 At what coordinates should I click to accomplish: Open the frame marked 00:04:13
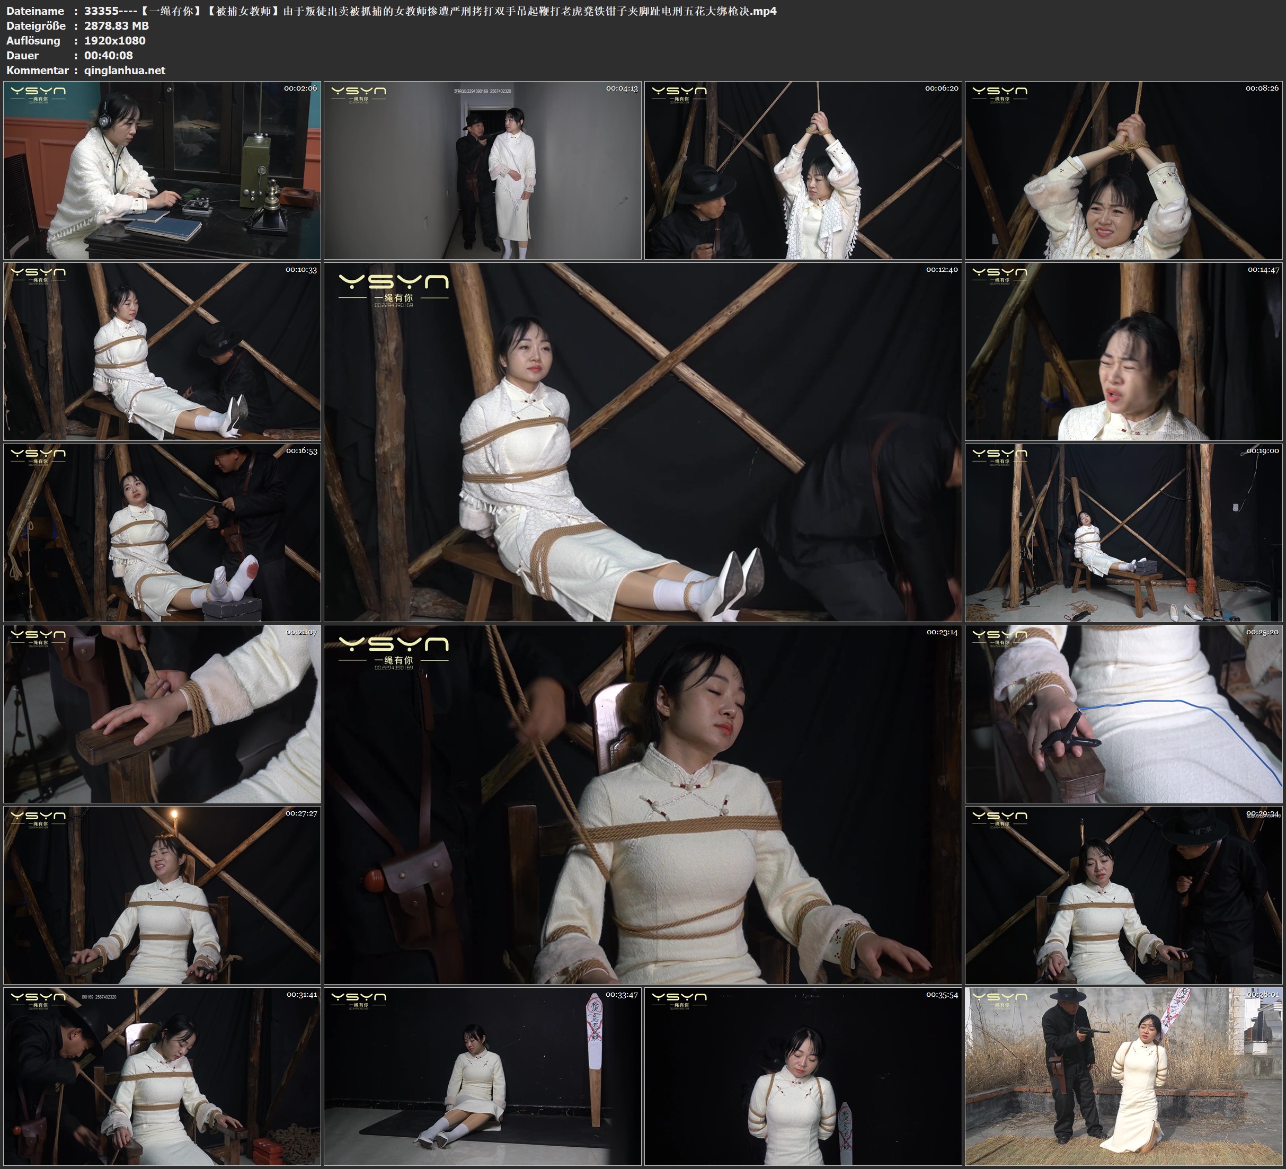click(x=482, y=170)
